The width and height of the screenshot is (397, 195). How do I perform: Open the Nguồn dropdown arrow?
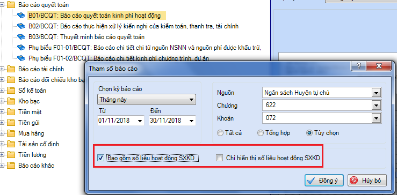(376, 93)
